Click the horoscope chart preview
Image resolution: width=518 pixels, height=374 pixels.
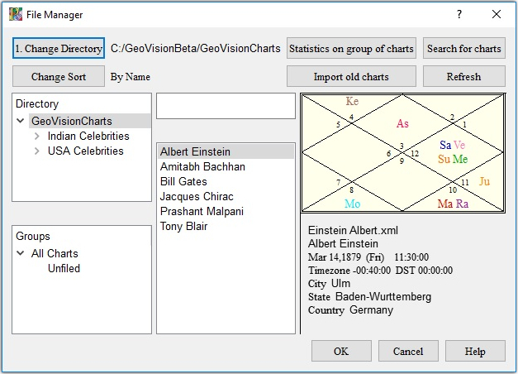click(402, 152)
